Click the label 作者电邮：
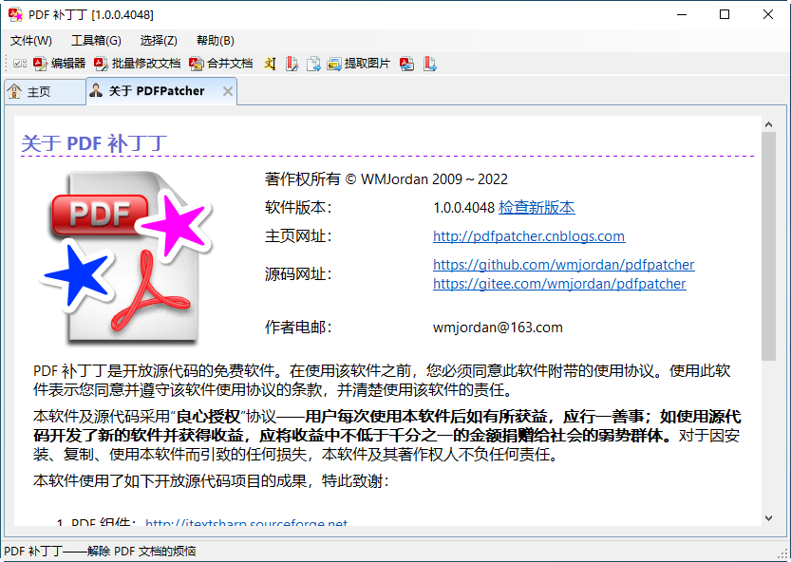 point(298,328)
